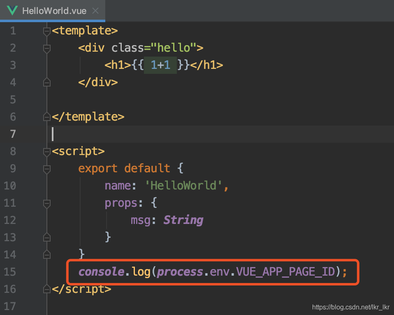Click the Vue logo icon on HelloWorld.vue tab
The width and height of the screenshot is (394, 315).
[12, 10]
